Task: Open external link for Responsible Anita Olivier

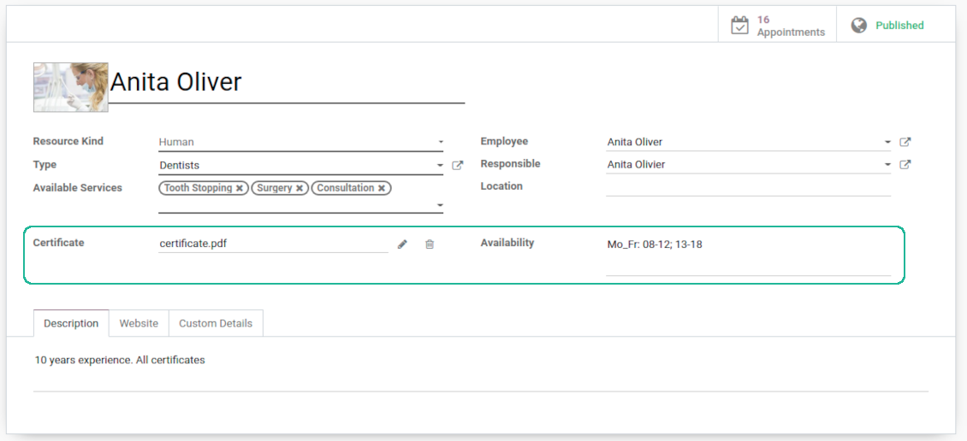Action: tap(905, 165)
